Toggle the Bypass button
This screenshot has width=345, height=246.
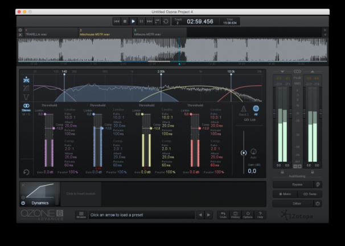(x=293, y=185)
